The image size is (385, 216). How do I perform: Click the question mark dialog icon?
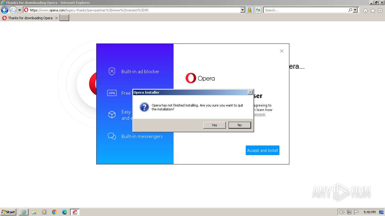coord(144,107)
